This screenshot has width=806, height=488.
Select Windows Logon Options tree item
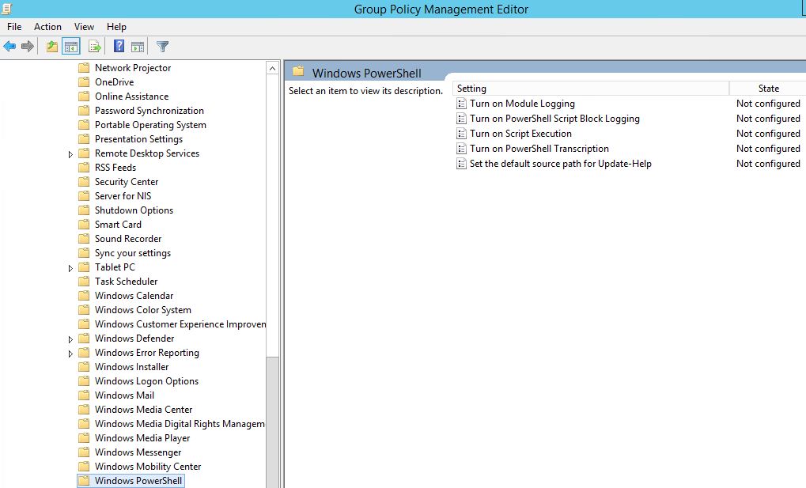click(x=146, y=381)
